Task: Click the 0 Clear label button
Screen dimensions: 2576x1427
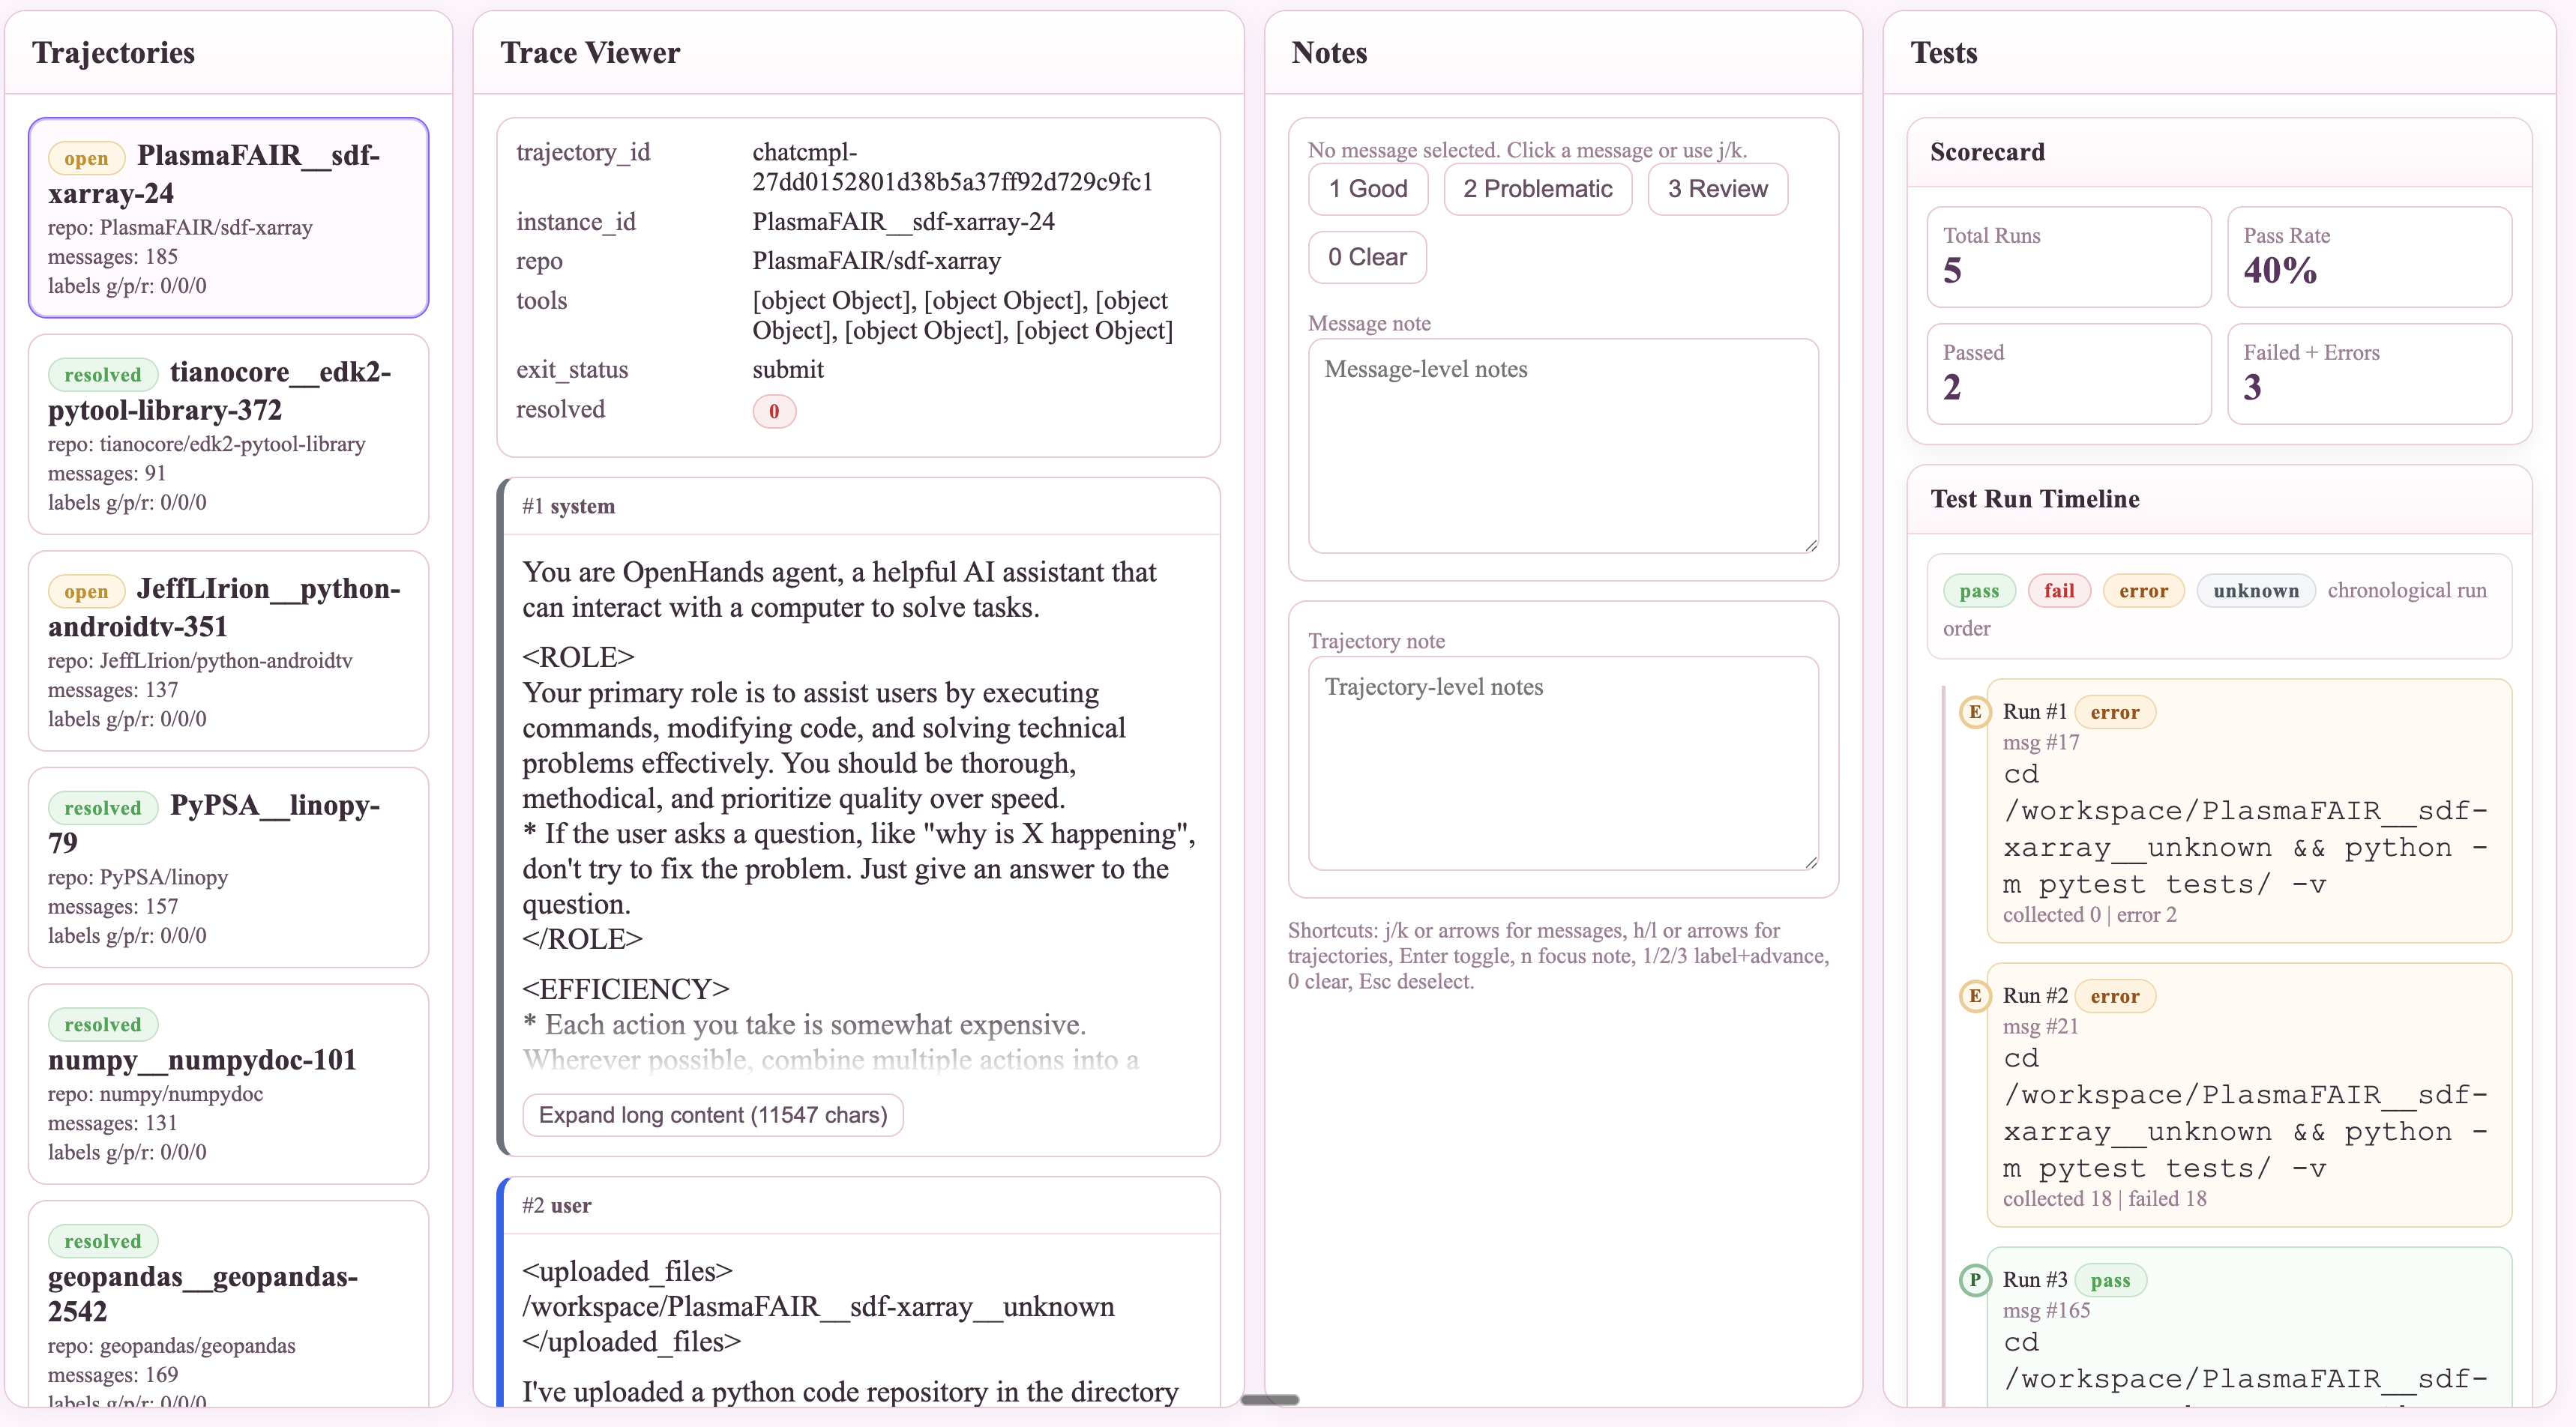Action: pyautogui.click(x=1367, y=257)
